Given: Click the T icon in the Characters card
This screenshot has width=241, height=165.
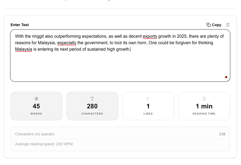Looking at the screenshot, I should [x=92, y=99].
